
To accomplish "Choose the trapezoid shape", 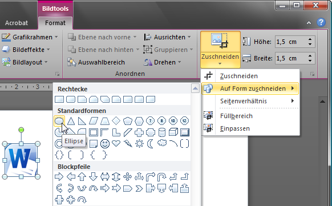I will 105,121.
